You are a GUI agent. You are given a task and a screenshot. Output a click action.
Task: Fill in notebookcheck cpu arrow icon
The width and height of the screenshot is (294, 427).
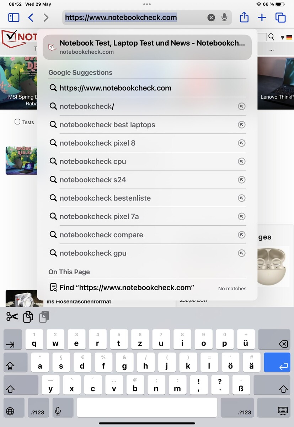click(242, 161)
